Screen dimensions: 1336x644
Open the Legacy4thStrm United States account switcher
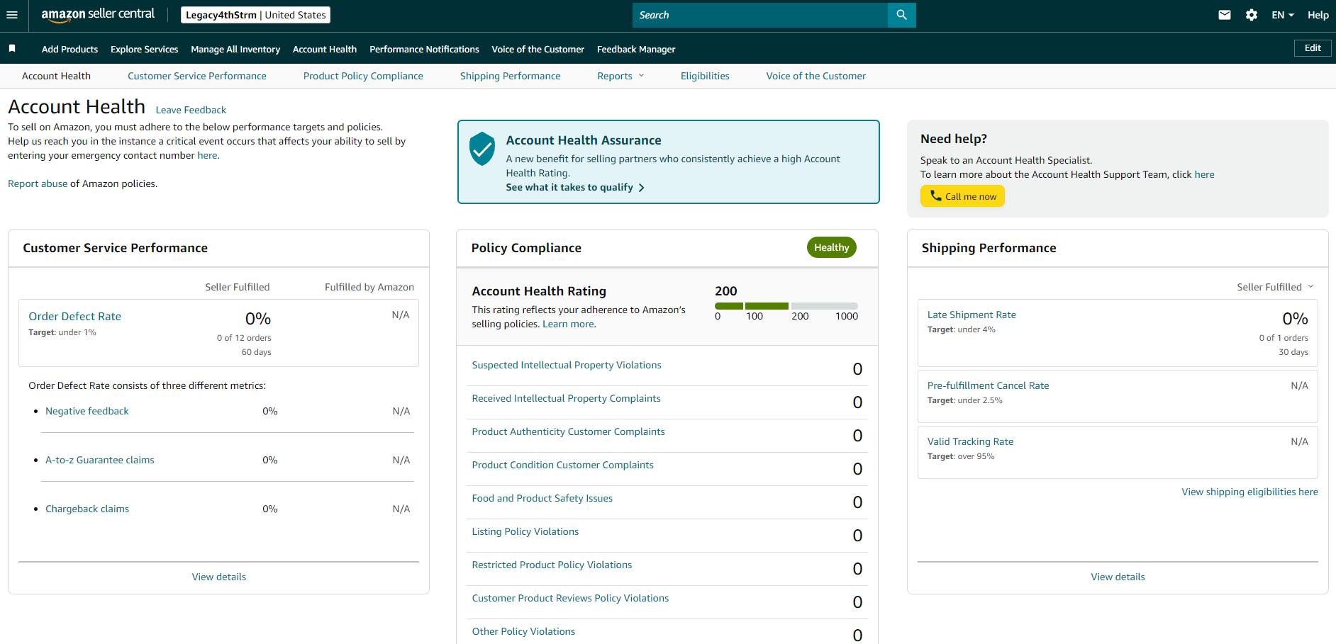coord(255,15)
